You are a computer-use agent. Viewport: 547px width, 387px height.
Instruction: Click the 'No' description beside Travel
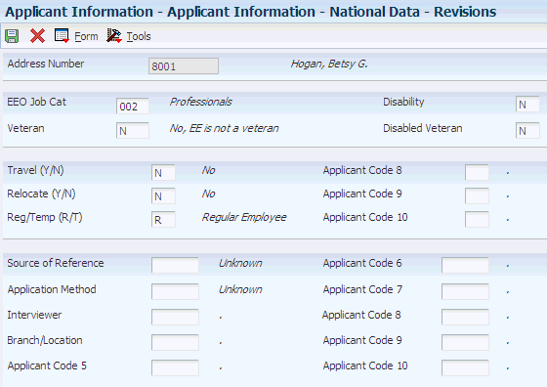pyautogui.click(x=208, y=170)
